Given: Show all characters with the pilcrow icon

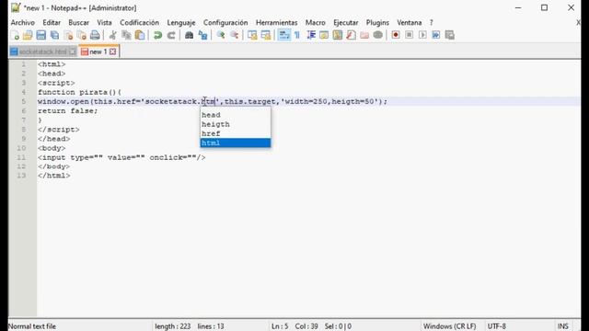Looking at the screenshot, I should 297,35.
